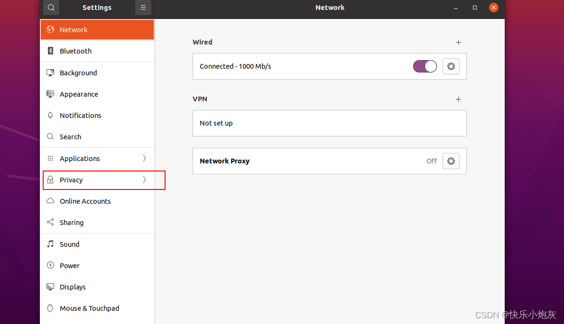Open Privacy settings entry
Image resolution: width=564 pixels, height=324 pixels.
(97, 180)
